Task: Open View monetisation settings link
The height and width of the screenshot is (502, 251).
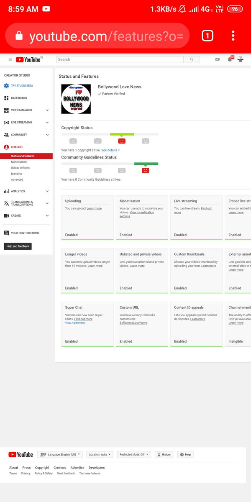Action: point(136,215)
